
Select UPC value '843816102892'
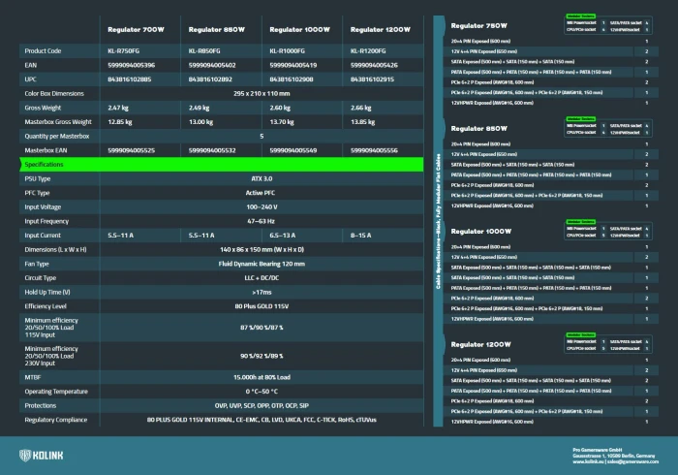(210, 79)
